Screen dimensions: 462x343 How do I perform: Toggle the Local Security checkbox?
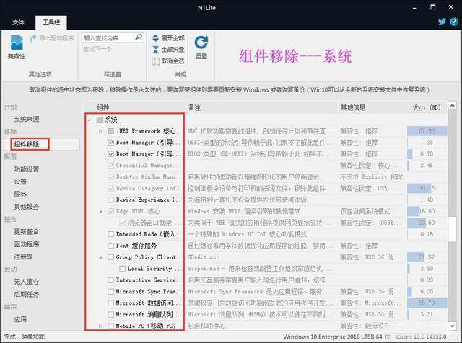point(122,269)
